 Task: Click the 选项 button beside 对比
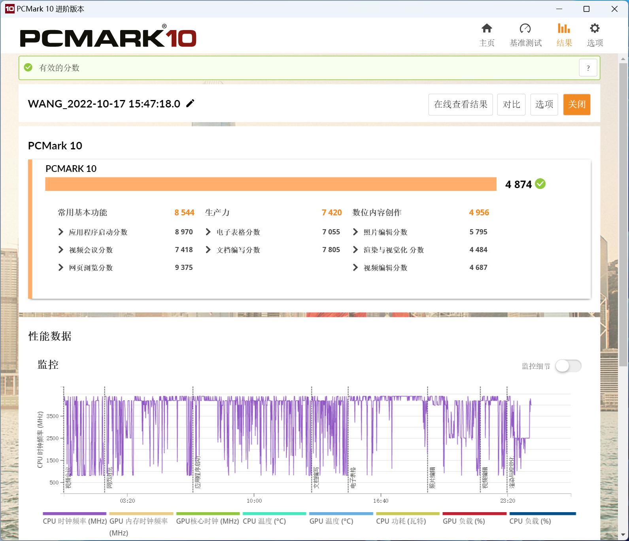click(544, 104)
